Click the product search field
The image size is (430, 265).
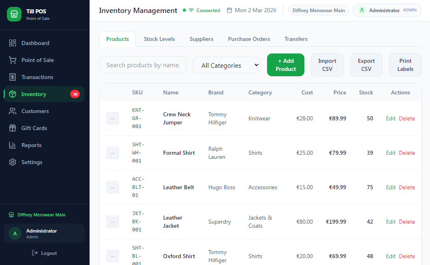tap(143, 65)
